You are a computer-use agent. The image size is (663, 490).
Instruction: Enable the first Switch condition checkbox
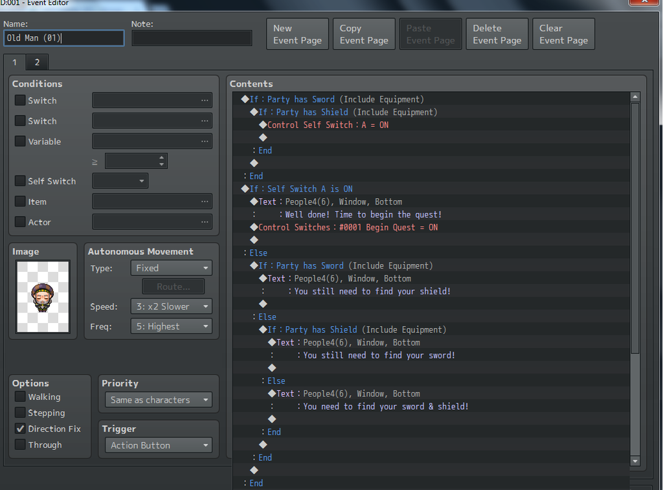[x=21, y=100]
